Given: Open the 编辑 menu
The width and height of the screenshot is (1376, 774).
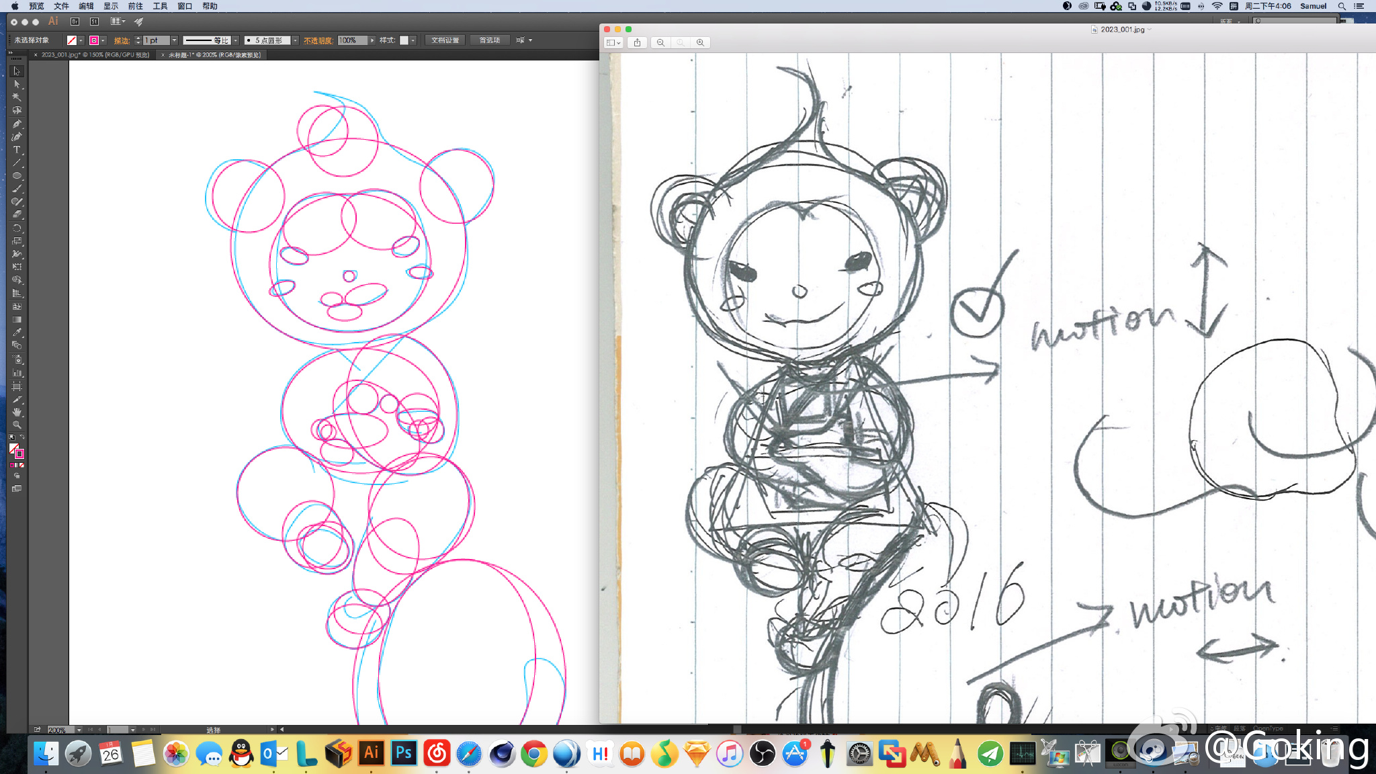Looking at the screenshot, I should 86,6.
